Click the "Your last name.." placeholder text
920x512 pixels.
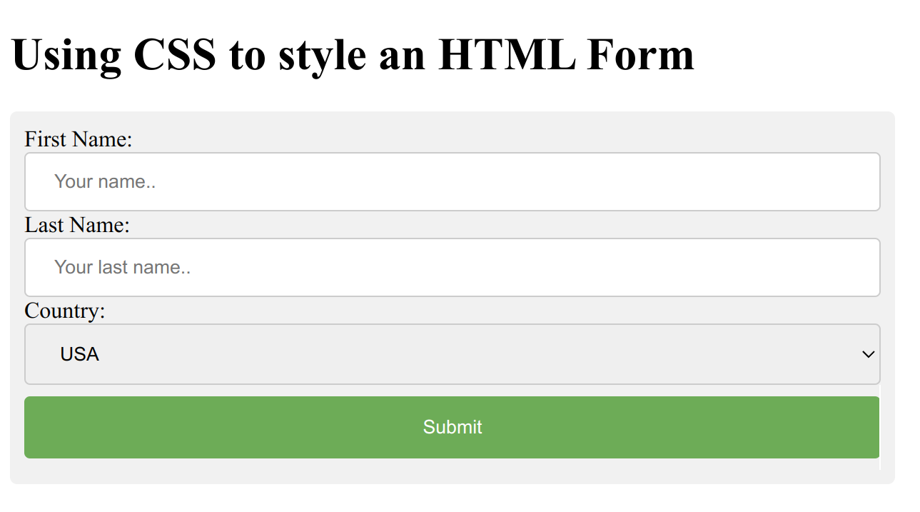(122, 267)
